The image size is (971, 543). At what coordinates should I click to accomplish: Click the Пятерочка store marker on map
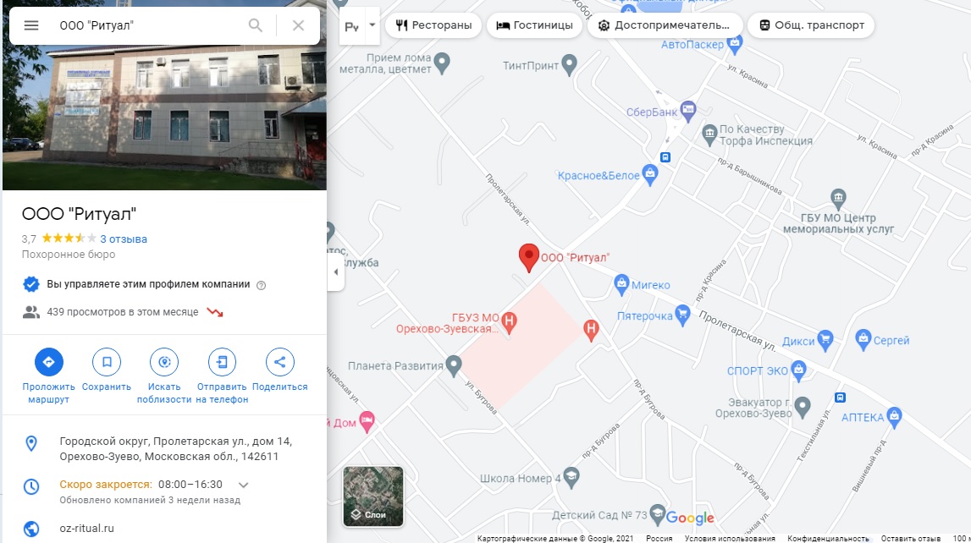(x=682, y=314)
